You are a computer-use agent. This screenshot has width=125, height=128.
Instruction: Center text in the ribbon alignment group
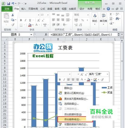pyautogui.click(x=58, y=20)
